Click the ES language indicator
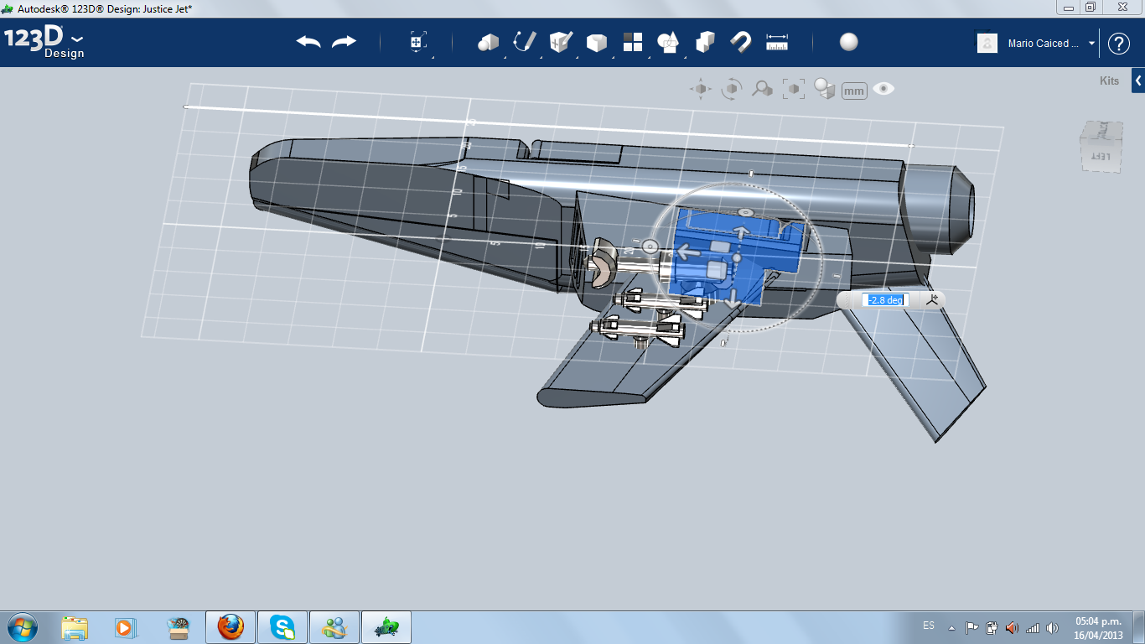The width and height of the screenshot is (1145, 644). pyautogui.click(x=929, y=626)
